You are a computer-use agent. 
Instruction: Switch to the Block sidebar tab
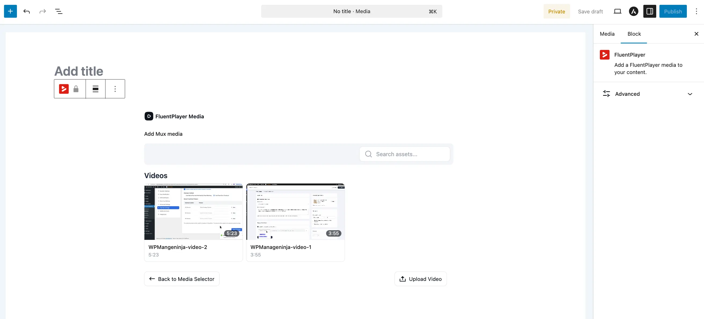coord(634,34)
